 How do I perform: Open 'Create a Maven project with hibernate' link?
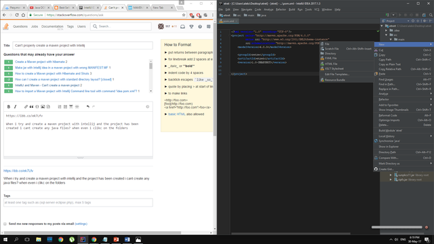click(41, 62)
